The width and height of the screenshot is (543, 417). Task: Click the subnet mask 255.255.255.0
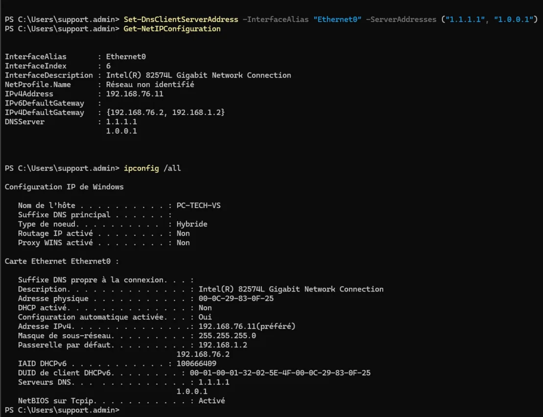tap(227, 336)
